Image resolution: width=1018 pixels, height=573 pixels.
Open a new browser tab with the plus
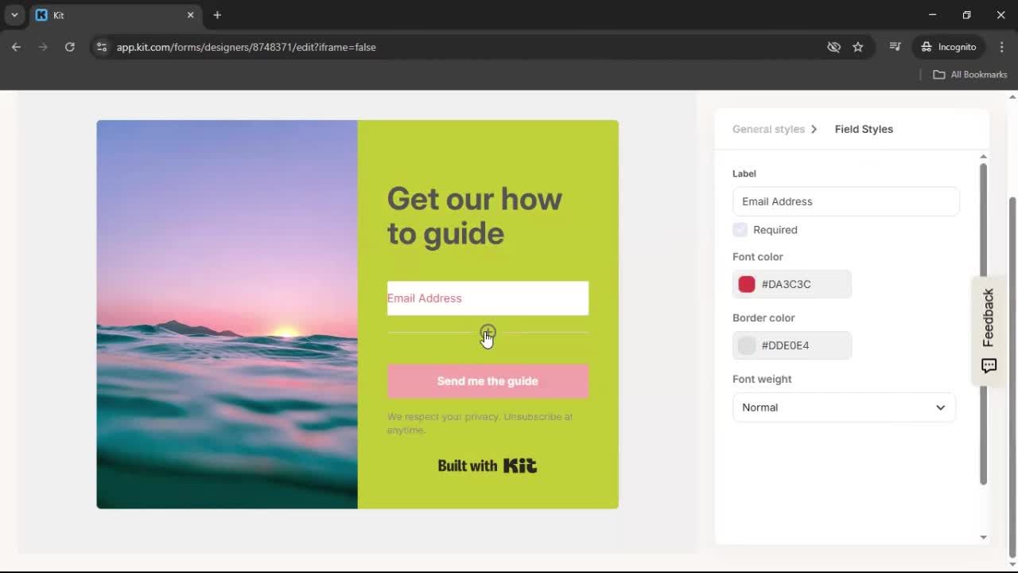217,15
